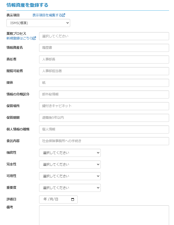Click the 責任者 input field
Image resolution: width=174 pixels, height=225 pixels.
pos(104,60)
